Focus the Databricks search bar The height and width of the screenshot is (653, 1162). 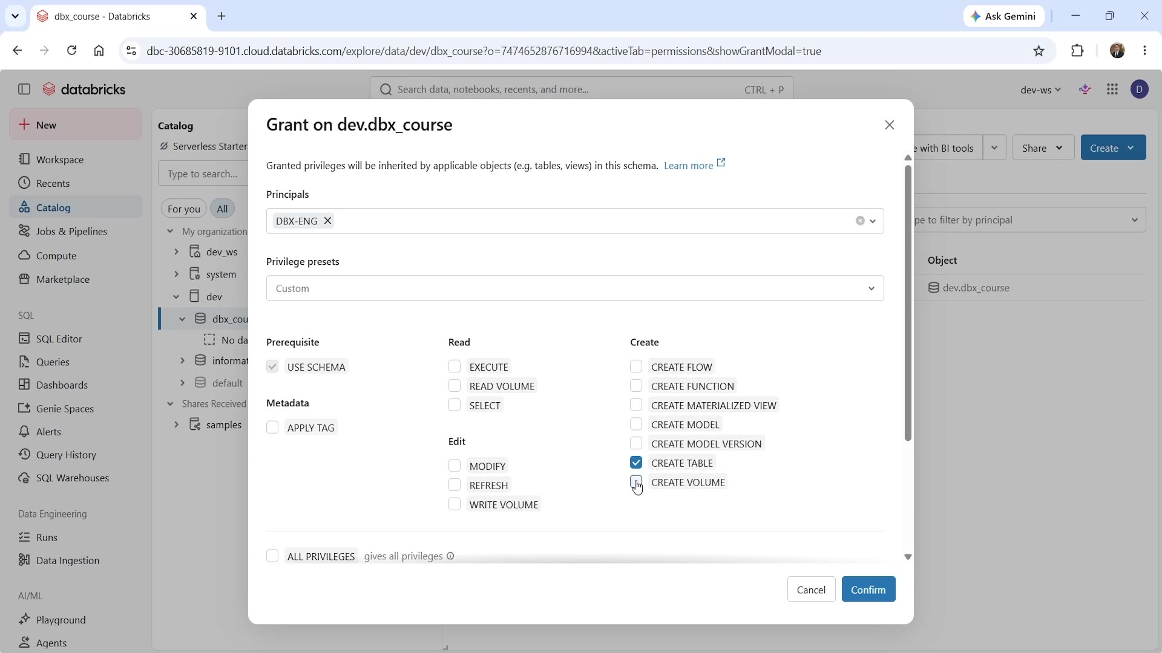coord(581,89)
